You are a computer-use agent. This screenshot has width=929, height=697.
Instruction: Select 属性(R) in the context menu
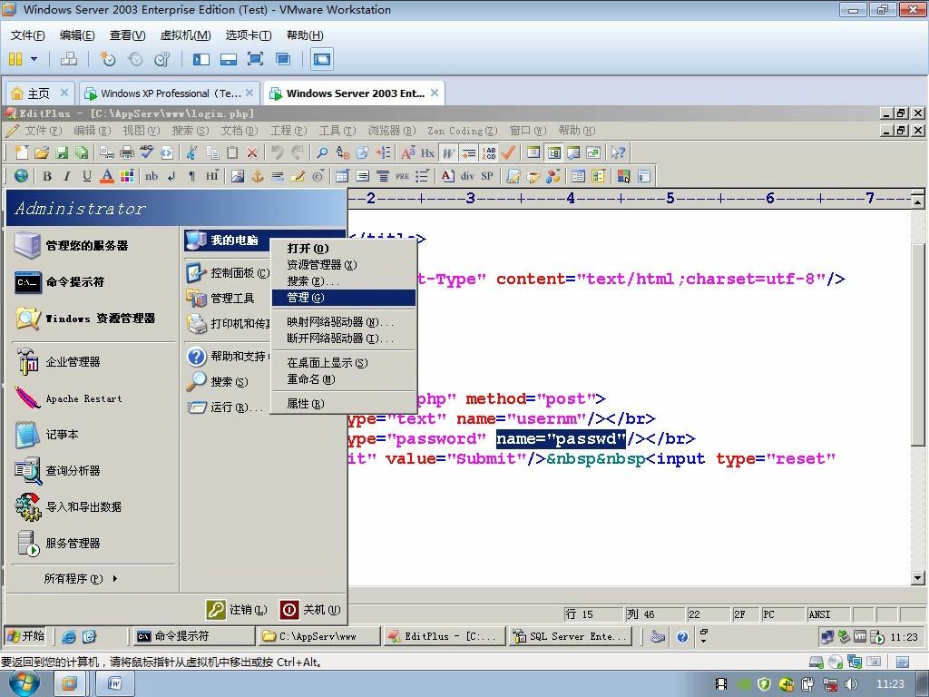pos(344,404)
